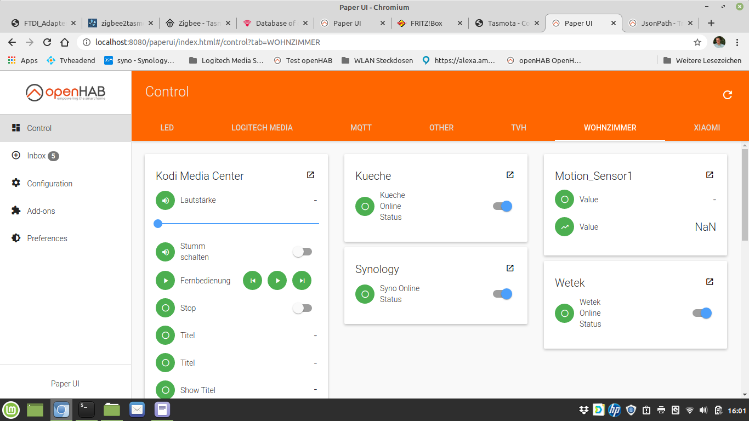The width and height of the screenshot is (749, 421).
Task: Click the page vertical scrollbar
Action: coord(745,195)
